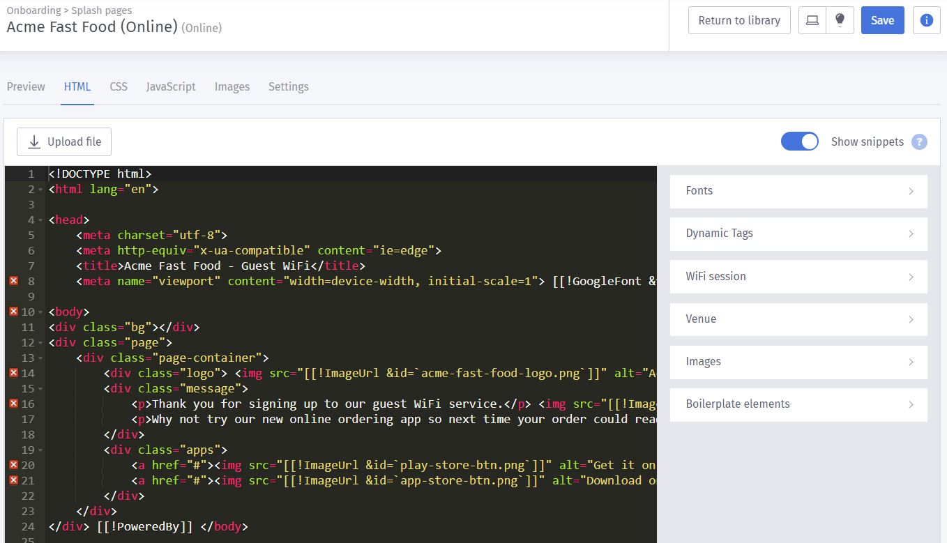This screenshot has height=543, width=947.
Task: Open the JavaScript tab
Action: pos(171,87)
